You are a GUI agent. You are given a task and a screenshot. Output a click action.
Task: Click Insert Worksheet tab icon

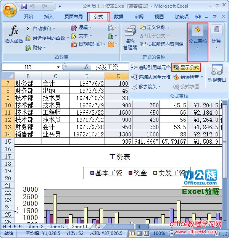point(97,226)
